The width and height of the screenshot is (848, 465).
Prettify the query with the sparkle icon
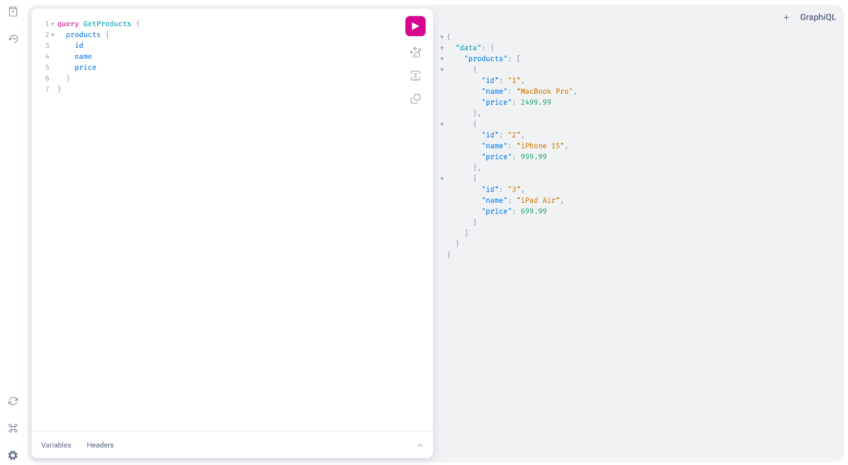416,53
